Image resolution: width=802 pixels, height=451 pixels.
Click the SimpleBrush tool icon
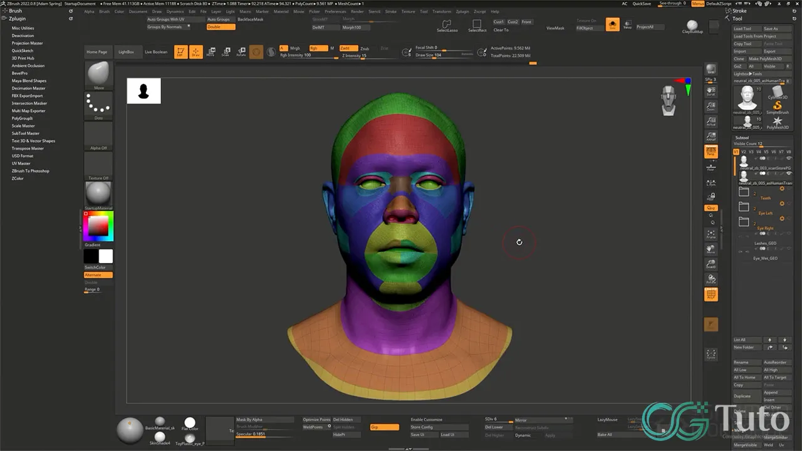[778, 106]
